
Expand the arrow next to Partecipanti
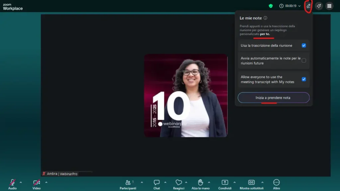[142, 182]
